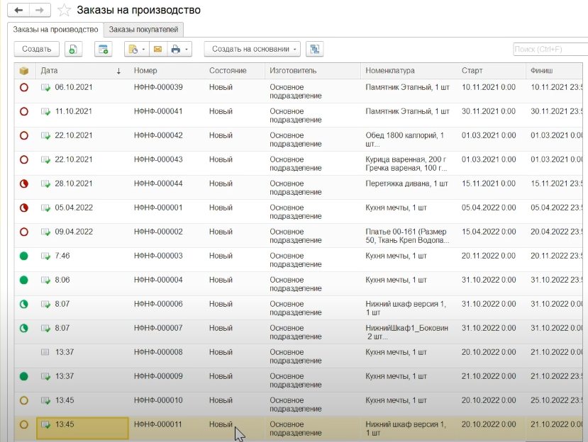Click half-filled red status of НФНФ-000044
This screenshot has height=442, width=588.
(x=24, y=184)
